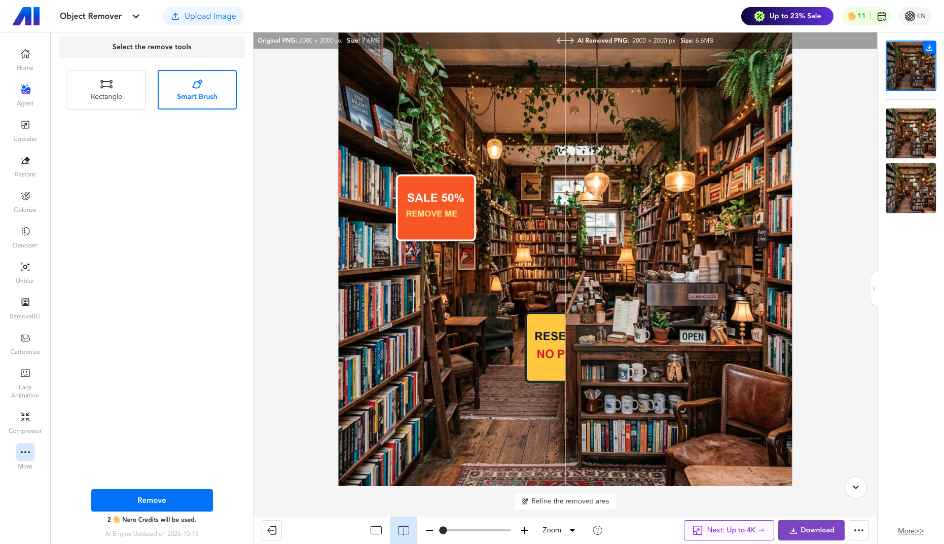Viewport: 944px width, 544px height.
Task: Click the 11 credits counter
Action: click(857, 16)
